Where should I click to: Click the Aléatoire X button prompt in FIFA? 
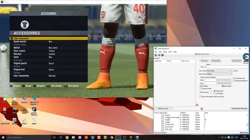pos(39,86)
